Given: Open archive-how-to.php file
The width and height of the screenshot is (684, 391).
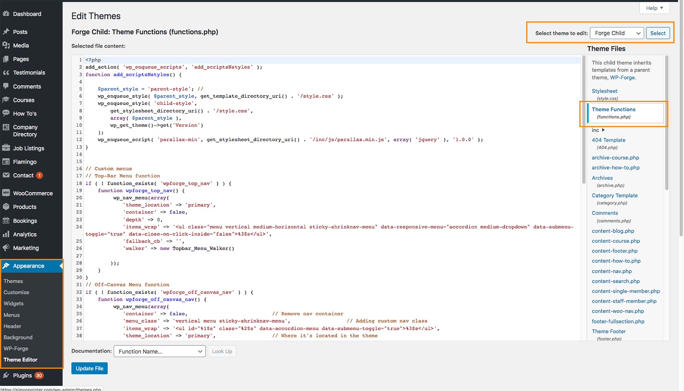Looking at the screenshot, I should [x=616, y=168].
